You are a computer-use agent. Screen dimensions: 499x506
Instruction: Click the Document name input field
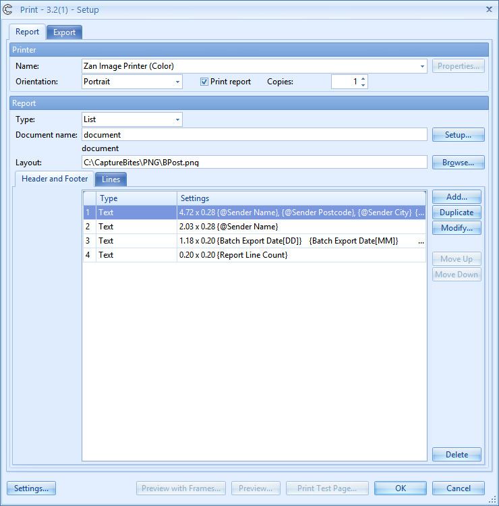pos(254,135)
